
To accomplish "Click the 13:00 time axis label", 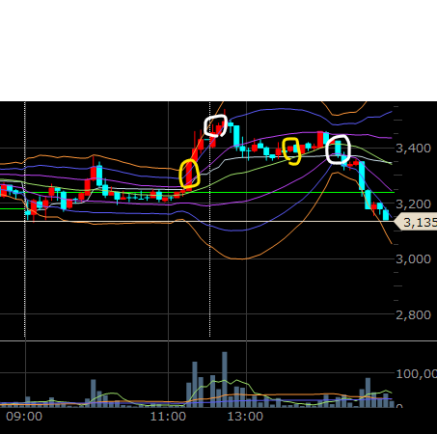I will [245, 417].
